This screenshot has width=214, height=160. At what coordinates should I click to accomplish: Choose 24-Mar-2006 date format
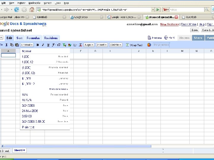coord(45,111)
